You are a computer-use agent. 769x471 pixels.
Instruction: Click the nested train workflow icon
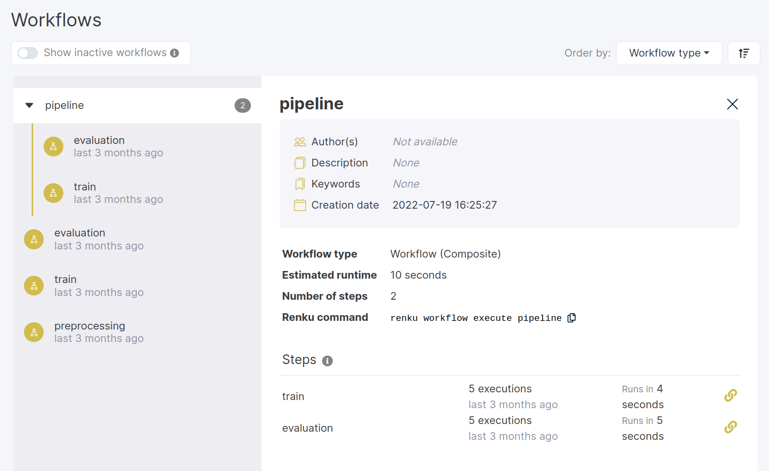click(53, 193)
